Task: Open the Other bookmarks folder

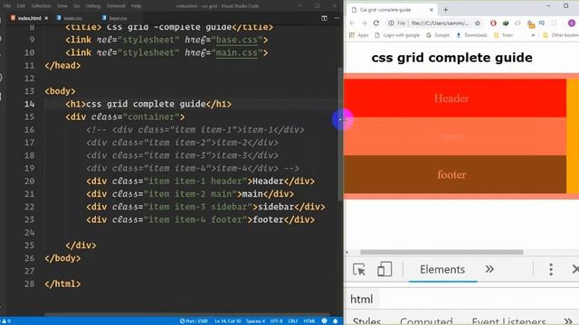Action: pos(561,35)
